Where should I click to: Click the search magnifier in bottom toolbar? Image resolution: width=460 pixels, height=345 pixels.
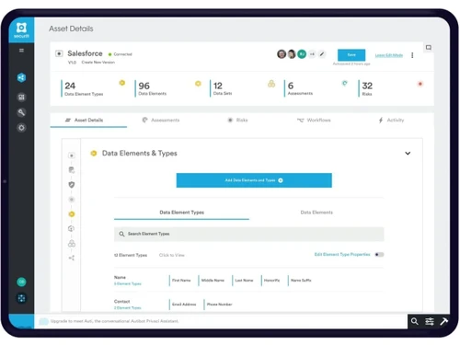414,321
